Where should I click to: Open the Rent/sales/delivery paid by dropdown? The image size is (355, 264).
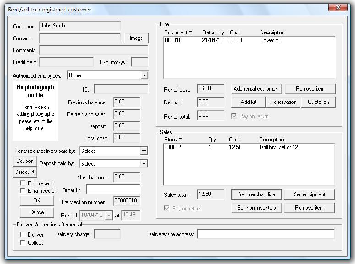click(x=144, y=151)
